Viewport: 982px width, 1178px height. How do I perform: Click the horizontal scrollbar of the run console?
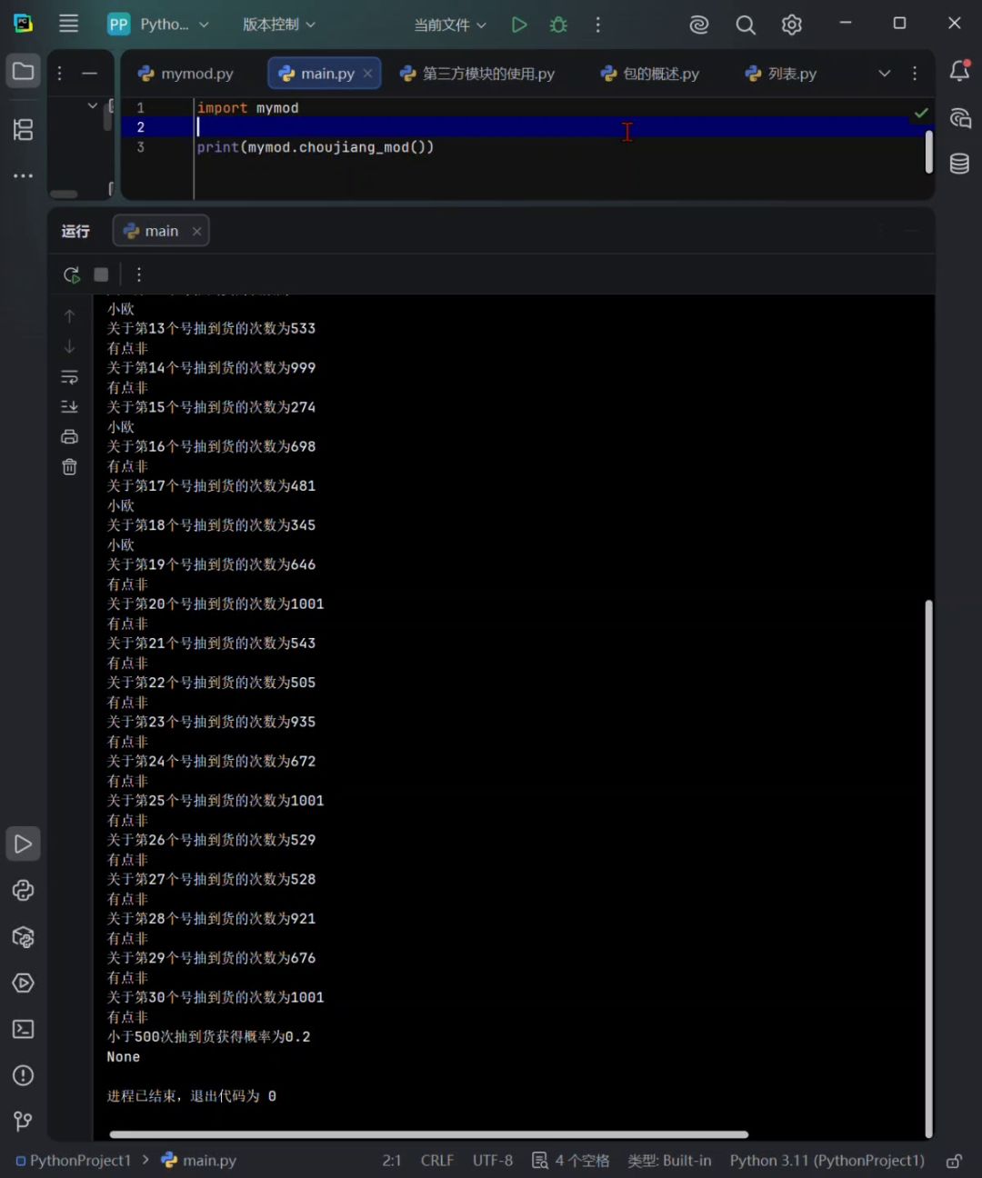coord(428,1134)
